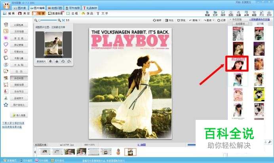Select the 可爱女生 scene category
The width and height of the screenshot is (274, 163).
[x=19, y=52]
